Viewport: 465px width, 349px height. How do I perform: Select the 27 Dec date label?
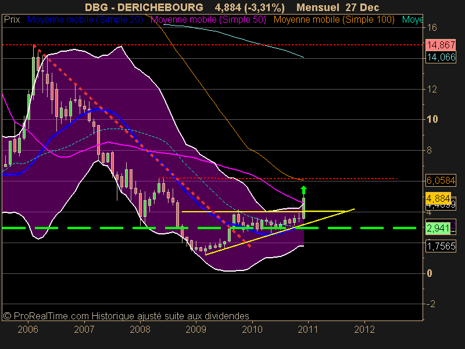click(362, 7)
